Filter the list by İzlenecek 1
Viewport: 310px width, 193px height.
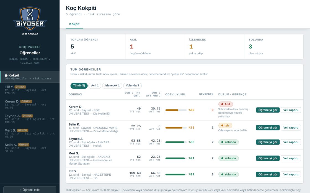(x=112, y=85)
